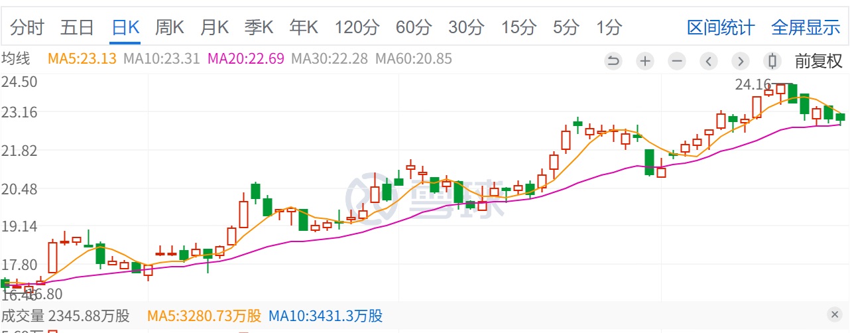
Task: Switch to the 年K yearly chart
Action: tap(304, 27)
